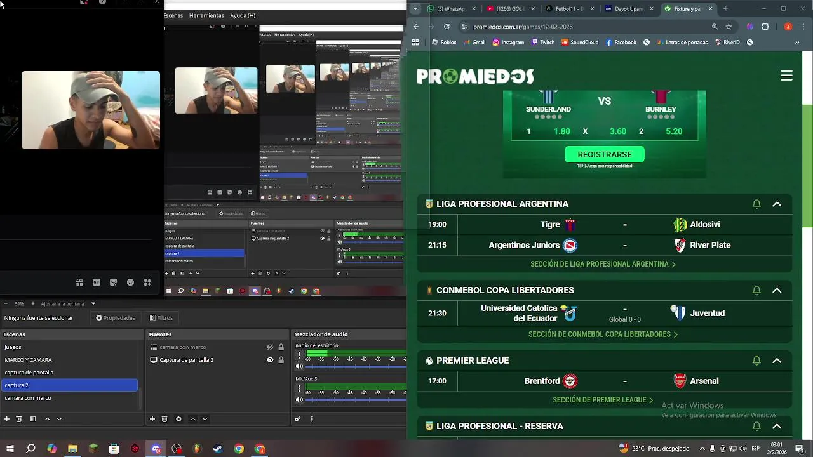
Task: Zoom out the OBS preview with minus
Action: click(x=7, y=303)
